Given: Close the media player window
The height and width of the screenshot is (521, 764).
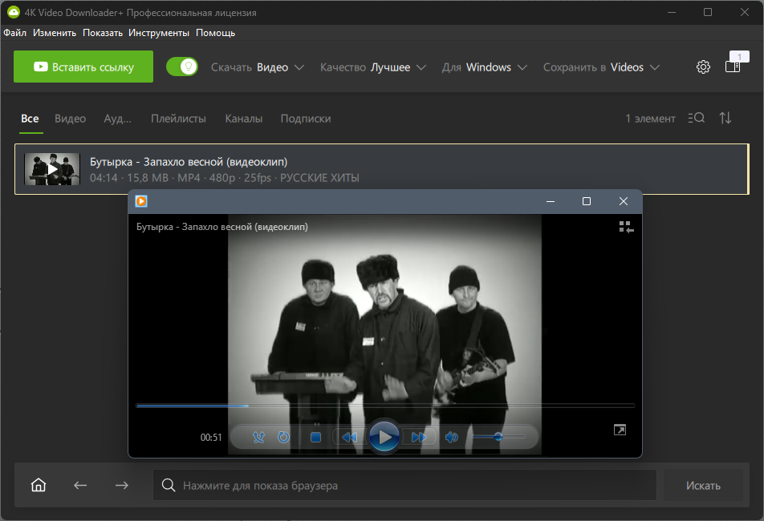Looking at the screenshot, I should (x=624, y=201).
